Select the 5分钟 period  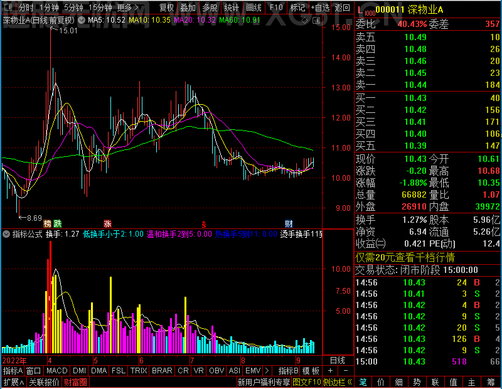point(73,8)
